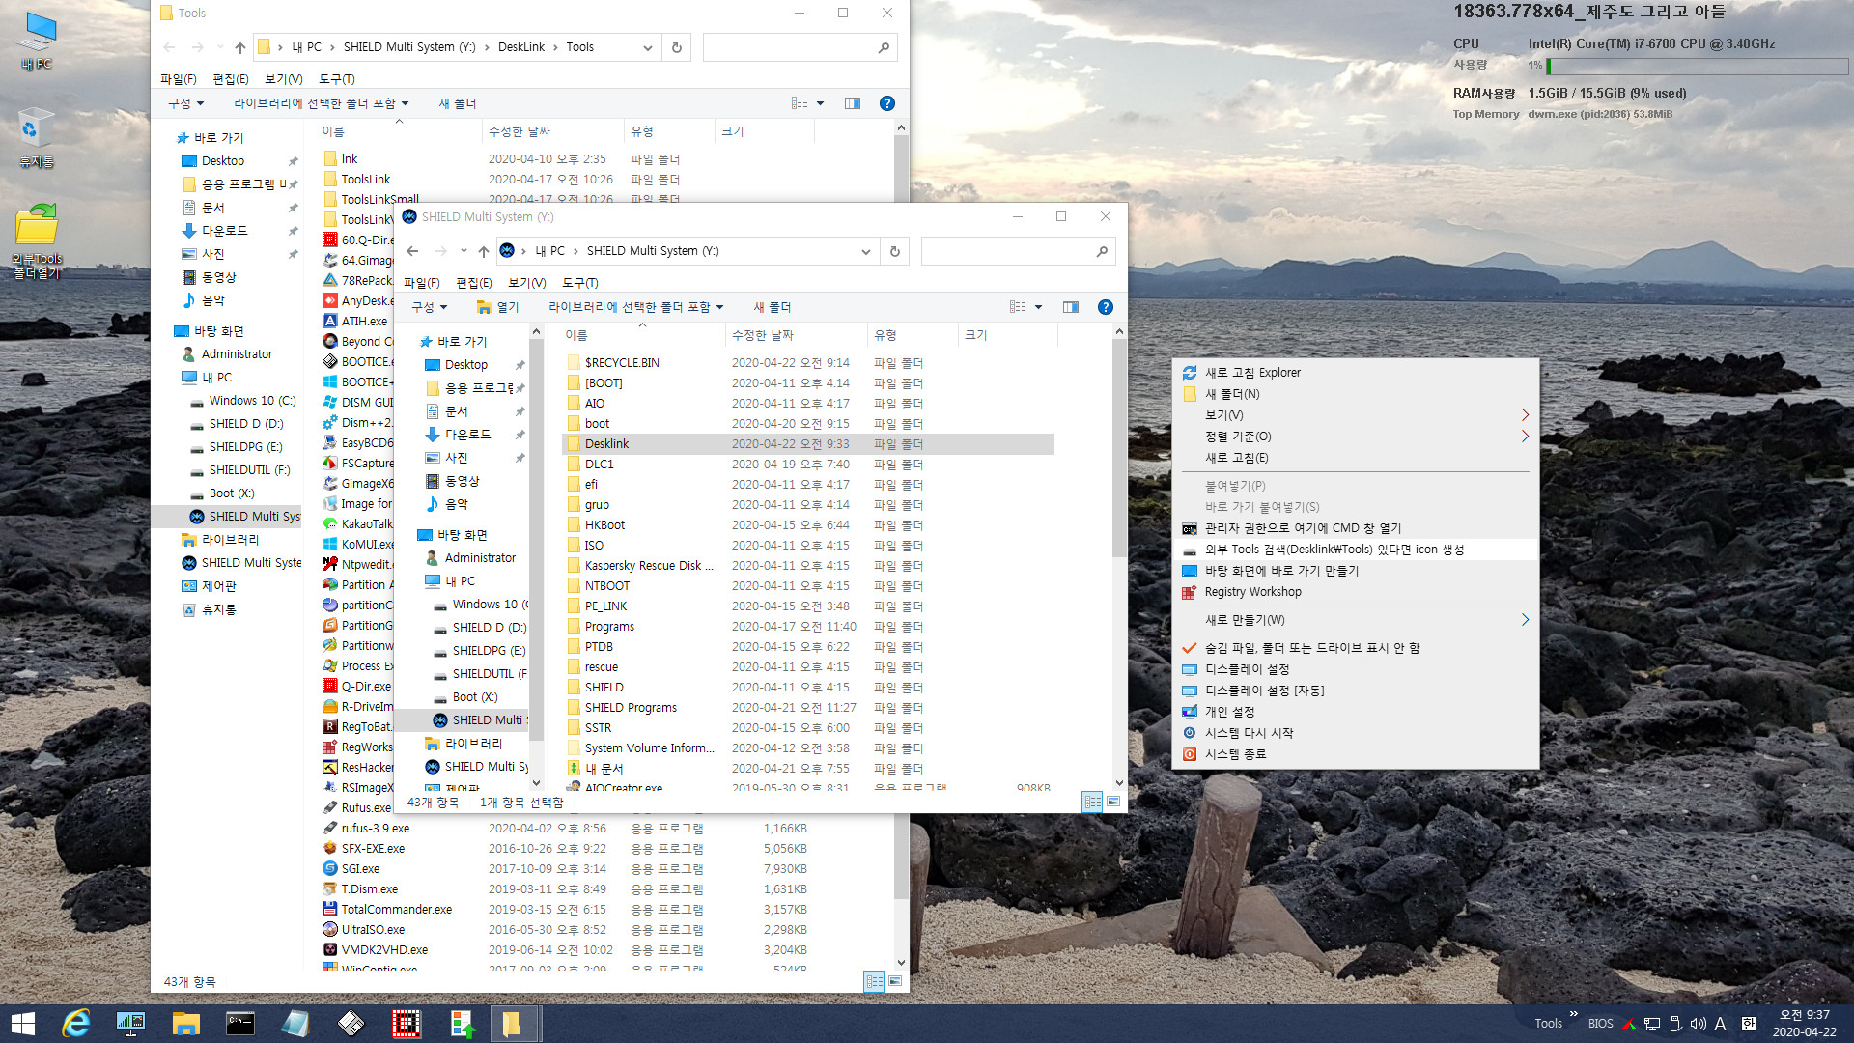Open the Command Prompt taskbar icon

point(240,1024)
